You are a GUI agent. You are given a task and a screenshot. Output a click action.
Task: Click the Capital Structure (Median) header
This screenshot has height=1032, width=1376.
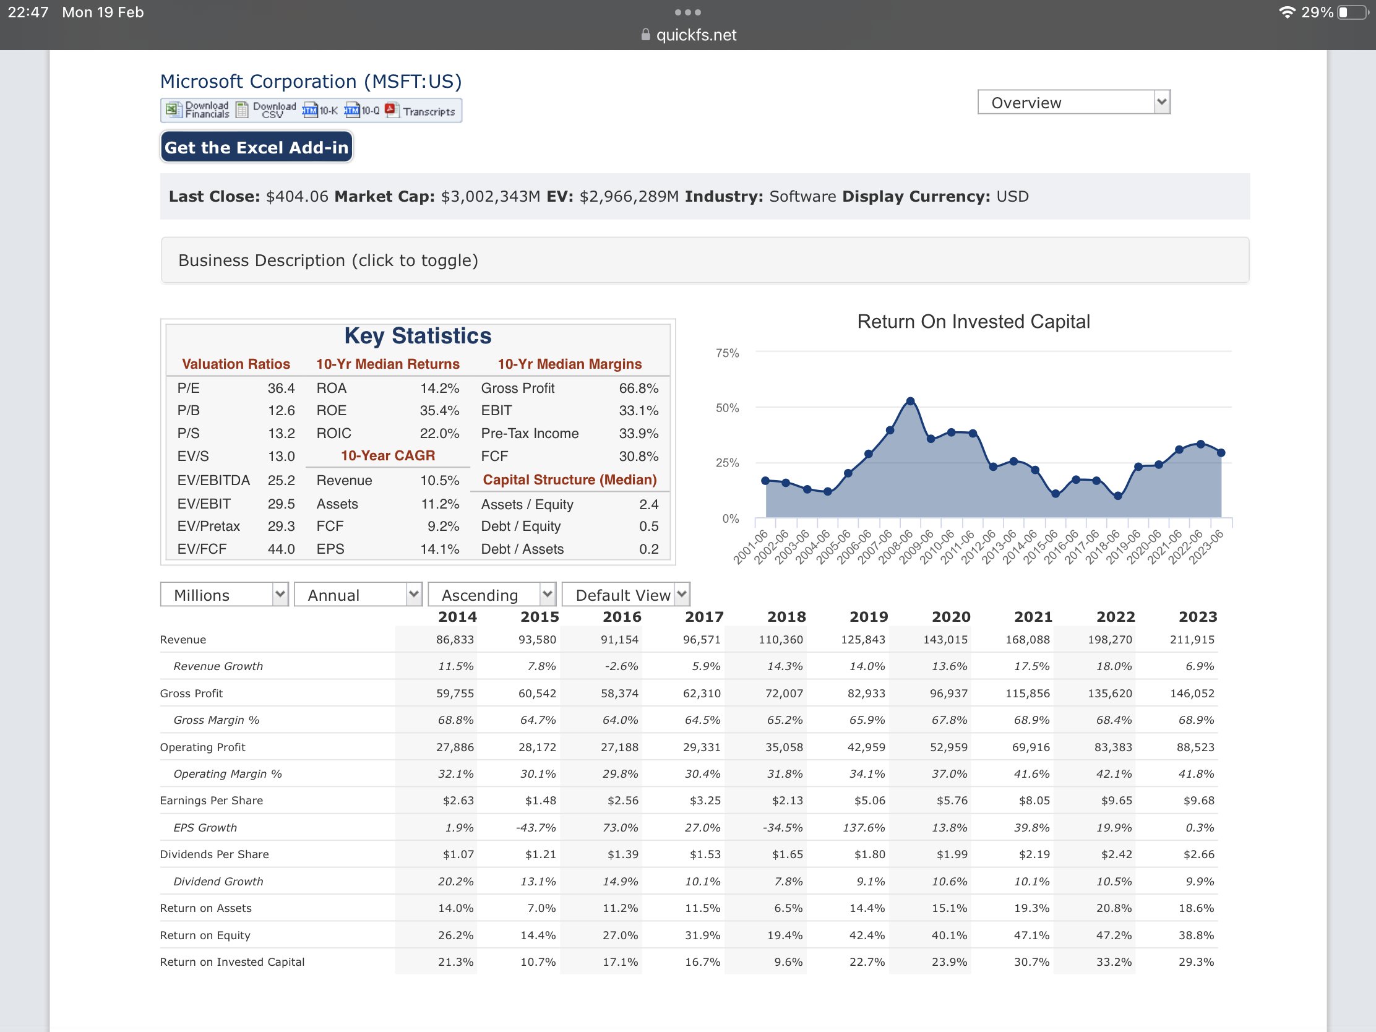pyautogui.click(x=569, y=479)
